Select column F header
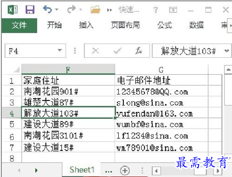The height and width of the screenshot is (177, 232). [x=68, y=70]
